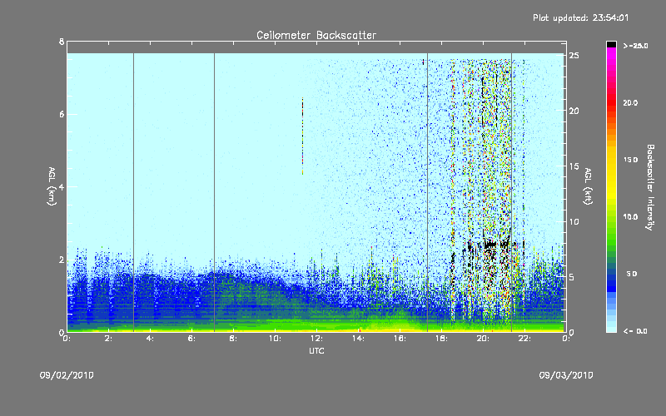
Task: Click the vertical gray marker near 21 UTC
Action: pyautogui.click(x=512, y=192)
